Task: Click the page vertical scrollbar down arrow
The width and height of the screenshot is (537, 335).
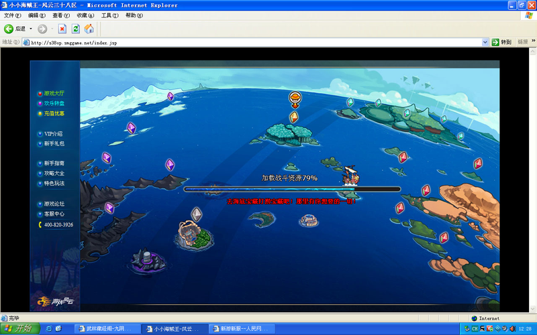Action: click(532, 309)
